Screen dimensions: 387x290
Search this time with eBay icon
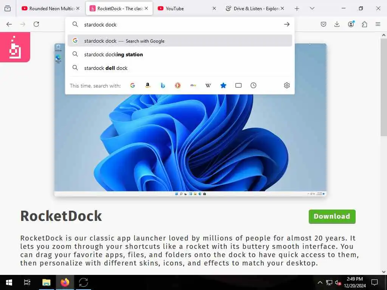[193, 85]
